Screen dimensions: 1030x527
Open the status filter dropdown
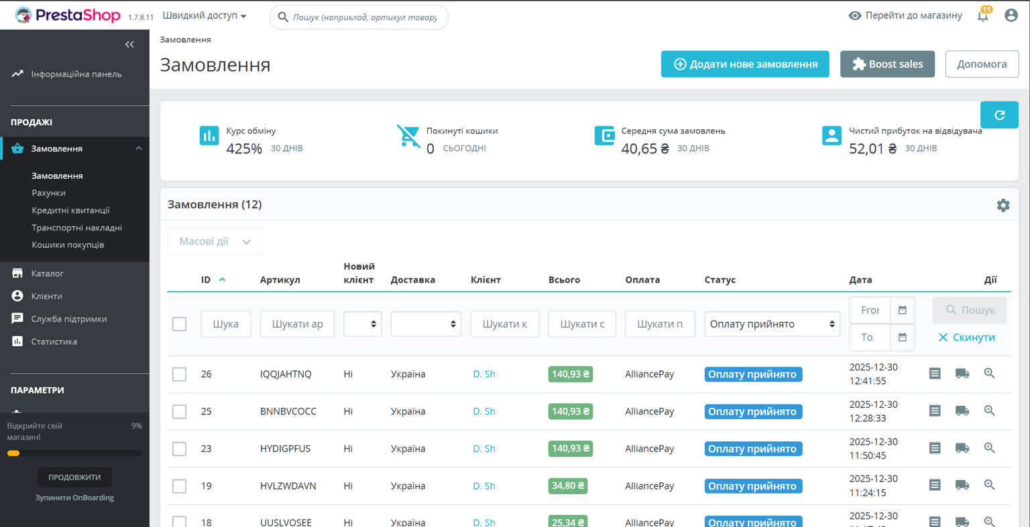coord(772,324)
